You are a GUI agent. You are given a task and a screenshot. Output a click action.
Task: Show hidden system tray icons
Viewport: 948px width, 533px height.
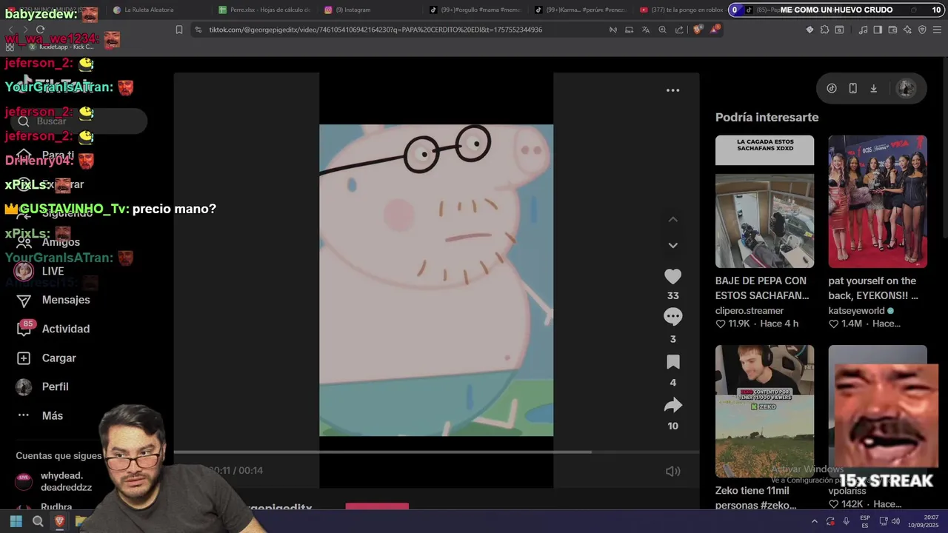point(815,521)
